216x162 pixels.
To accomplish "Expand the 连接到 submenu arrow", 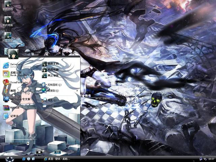I will pyautogui.click(x=77, y=91).
